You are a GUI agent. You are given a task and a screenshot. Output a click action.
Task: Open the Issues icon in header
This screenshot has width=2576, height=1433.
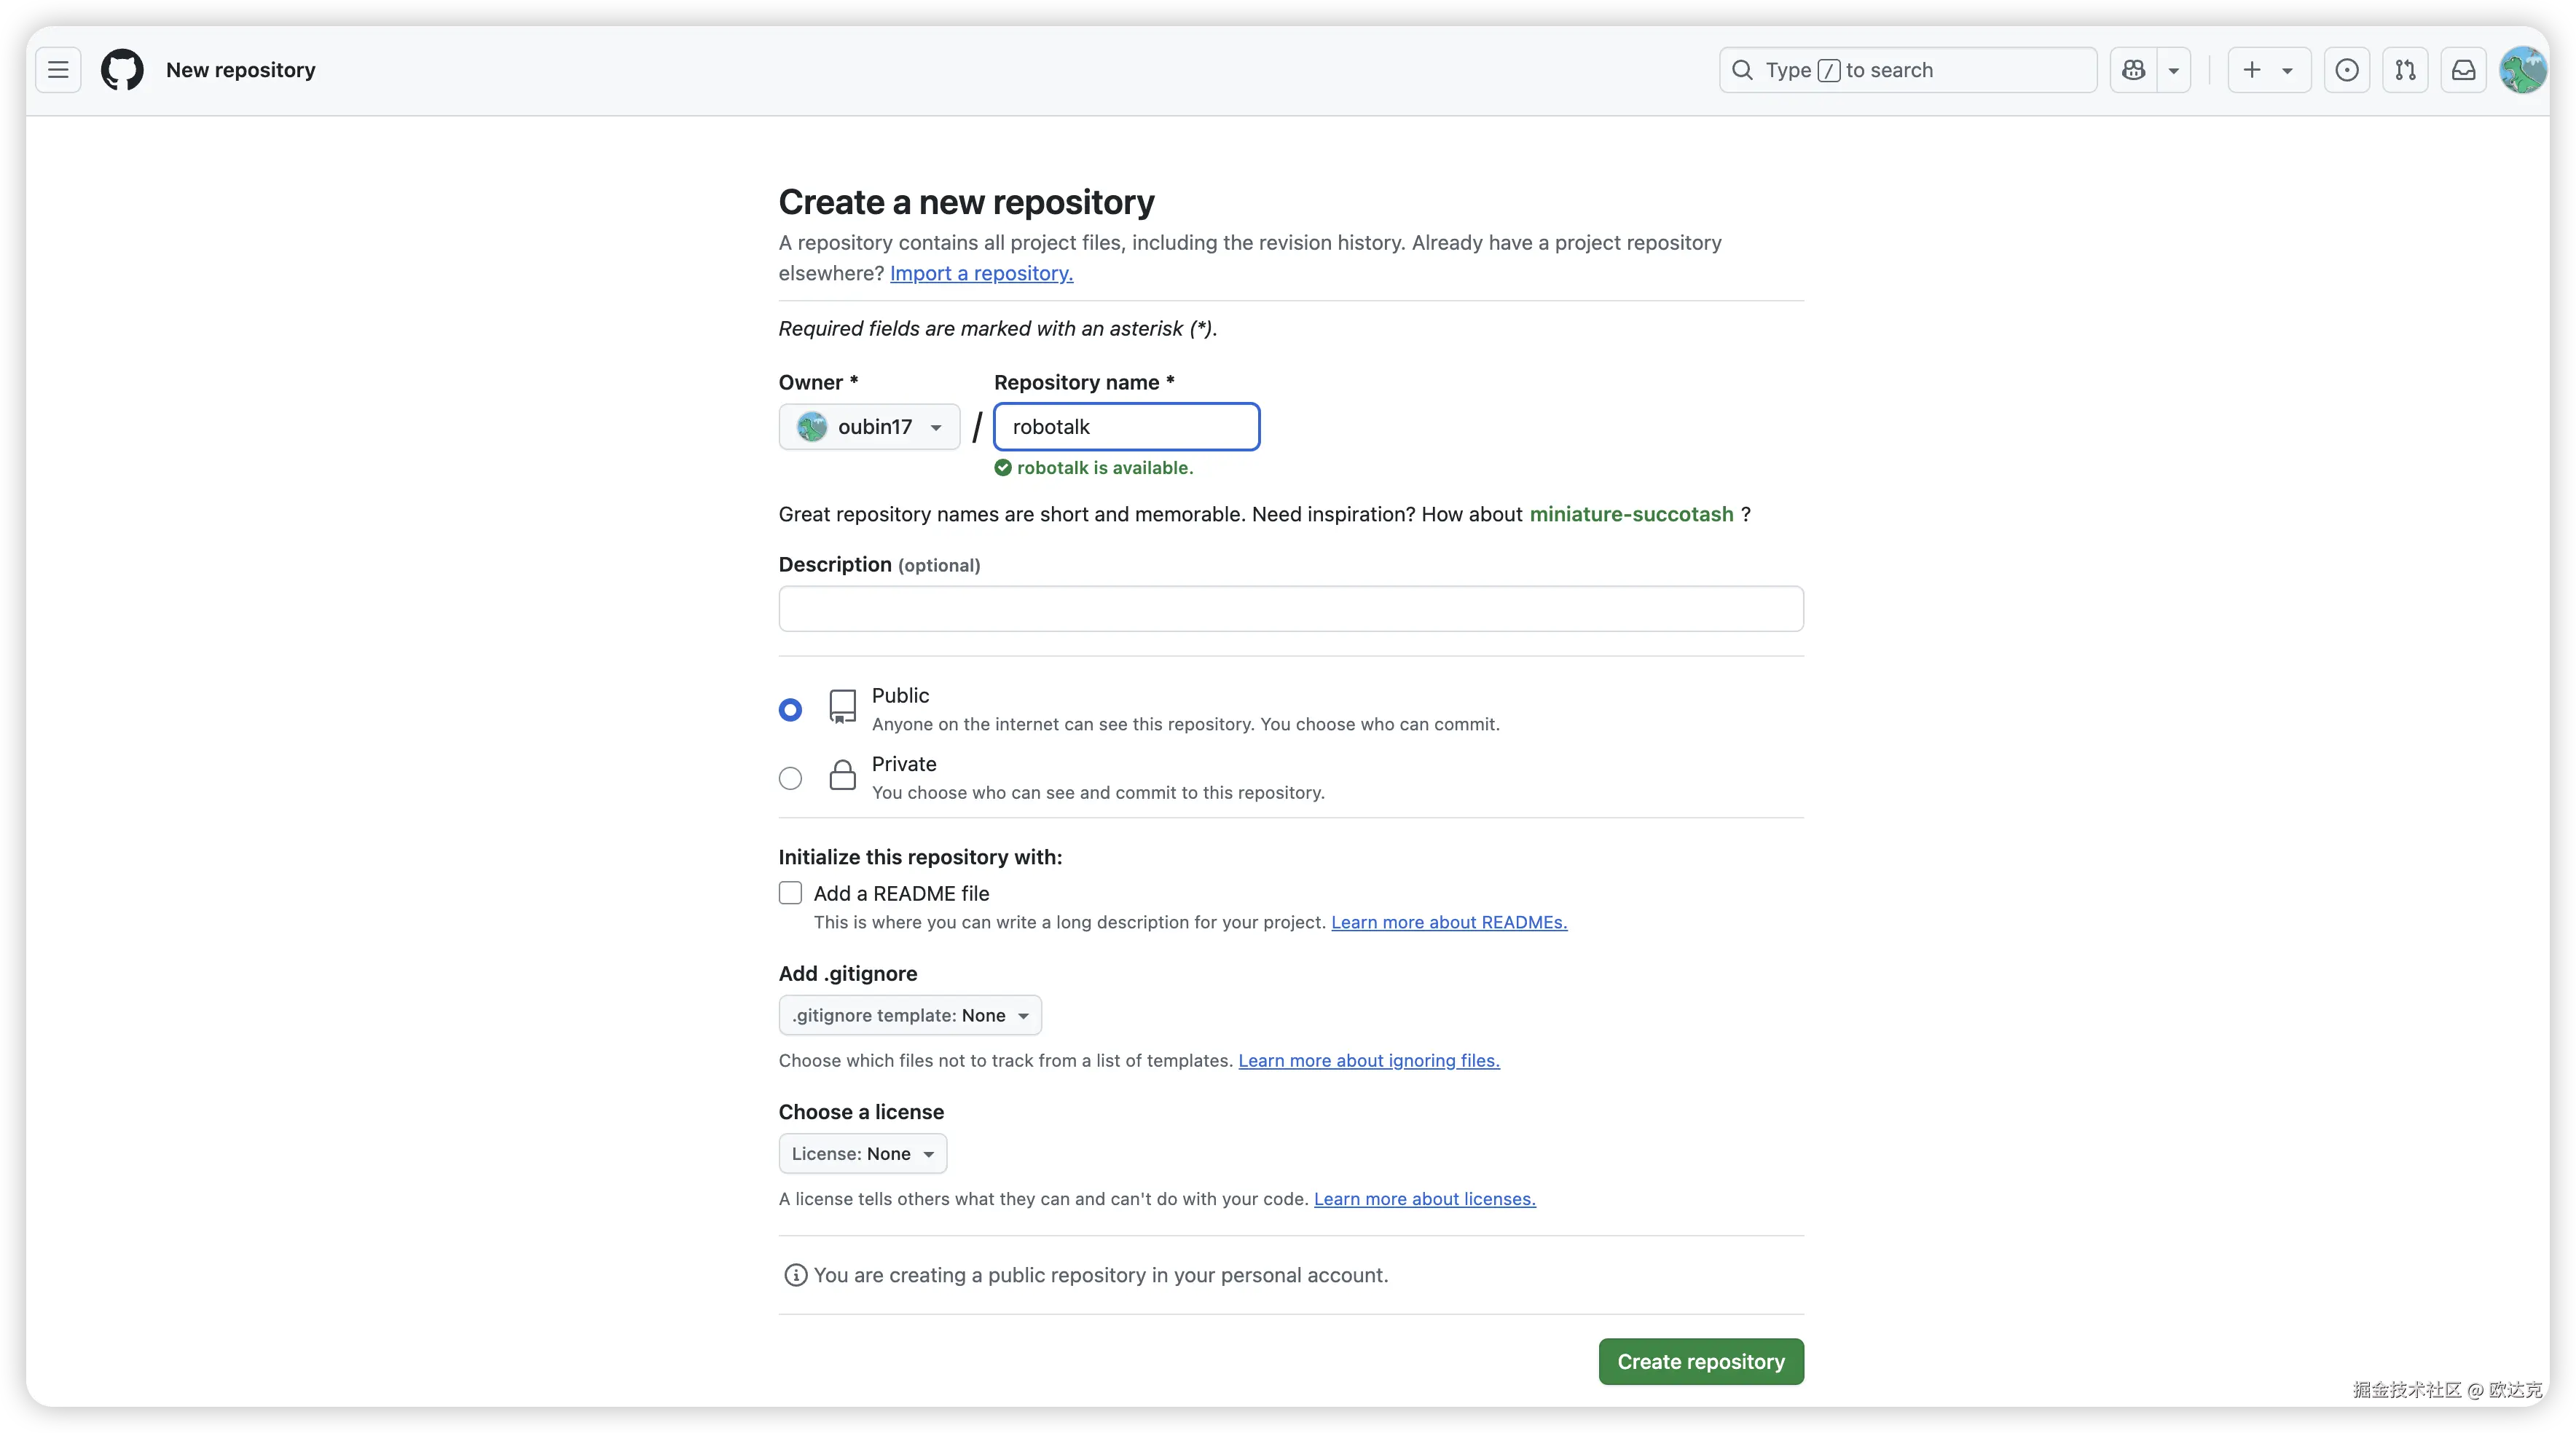point(2346,70)
